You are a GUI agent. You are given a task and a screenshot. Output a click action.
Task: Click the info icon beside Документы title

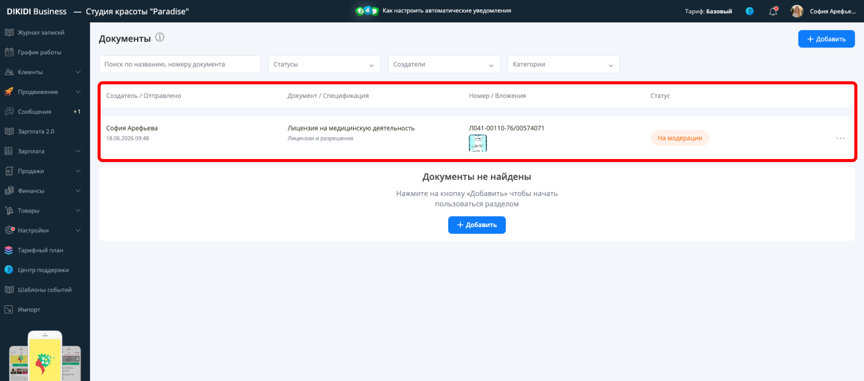point(160,37)
